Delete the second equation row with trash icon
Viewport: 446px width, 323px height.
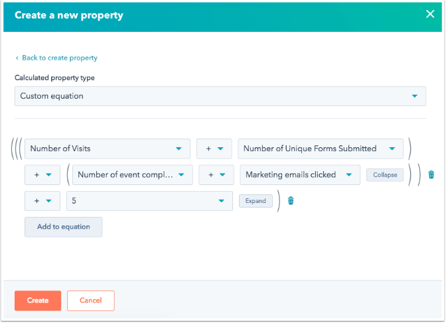point(431,175)
